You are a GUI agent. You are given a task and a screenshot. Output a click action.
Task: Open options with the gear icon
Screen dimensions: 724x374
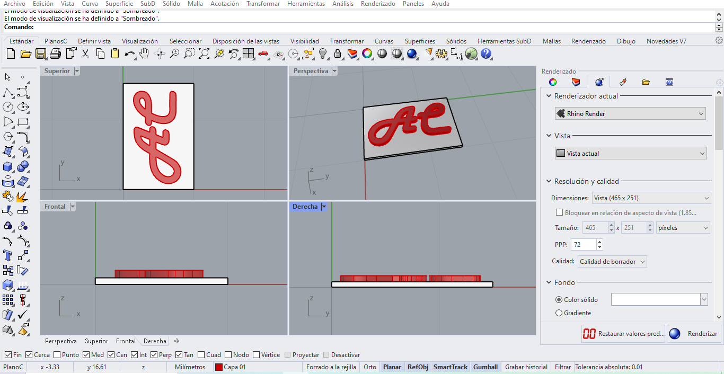(x=442, y=54)
